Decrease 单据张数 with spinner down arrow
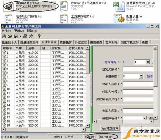 tap(141, 78)
